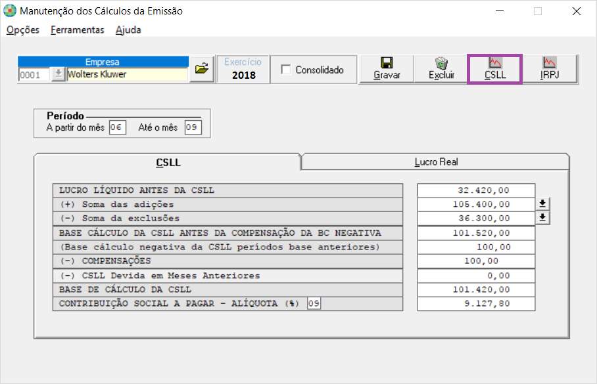Open the Ajuda menu
Screen dimensions: 597x384
pyautogui.click(x=128, y=30)
